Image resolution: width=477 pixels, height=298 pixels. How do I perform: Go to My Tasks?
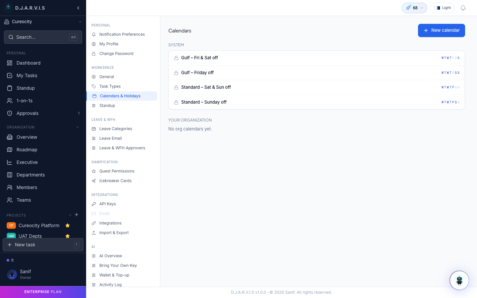coord(43,75)
